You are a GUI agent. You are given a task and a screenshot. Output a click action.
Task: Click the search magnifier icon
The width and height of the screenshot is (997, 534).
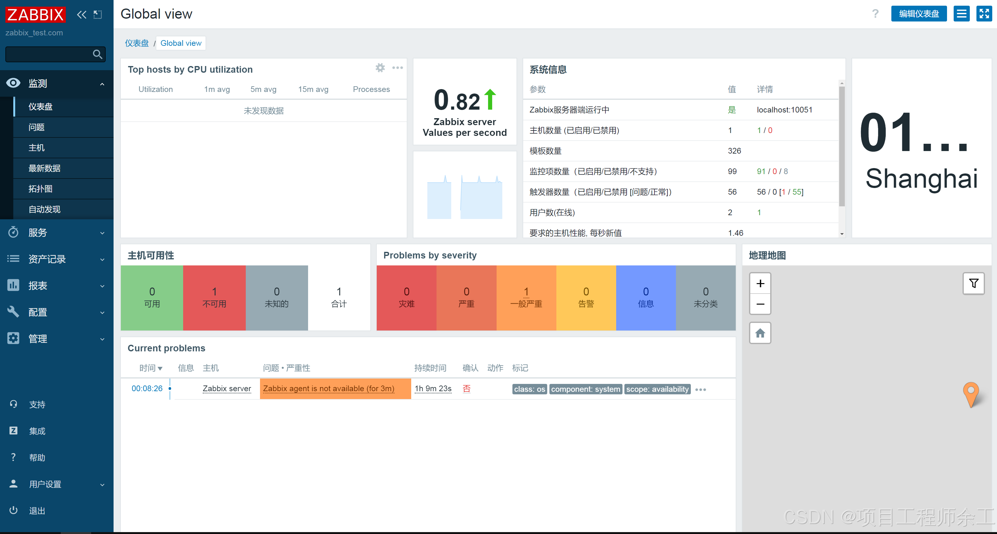pyautogui.click(x=97, y=55)
